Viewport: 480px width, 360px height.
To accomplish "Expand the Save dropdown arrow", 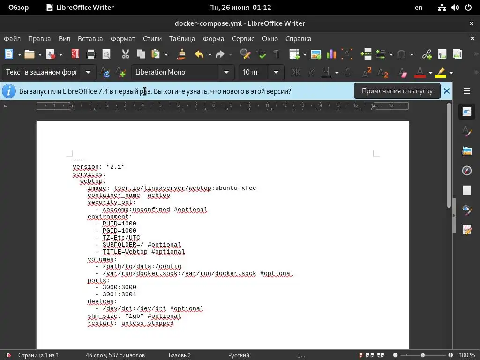I will pyautogui.click(x=60, y=54).
